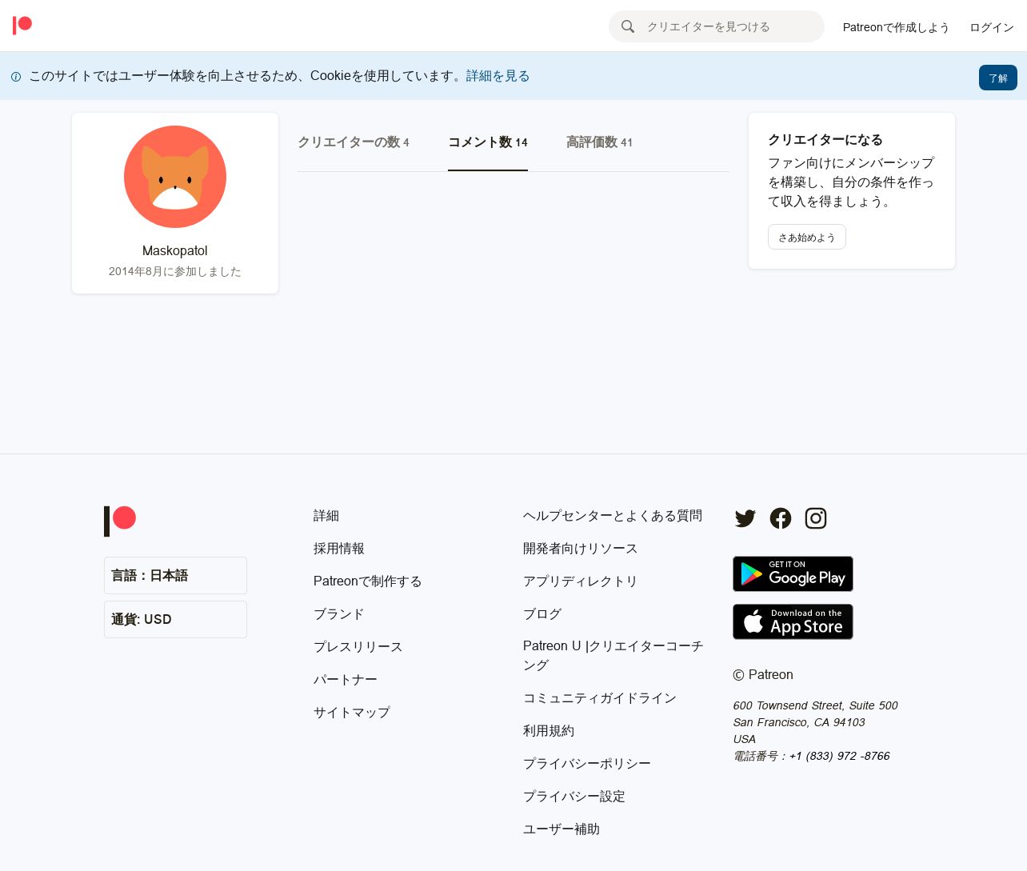
Task: Select the コメント数 14 tab
Action: coord(488,142)
